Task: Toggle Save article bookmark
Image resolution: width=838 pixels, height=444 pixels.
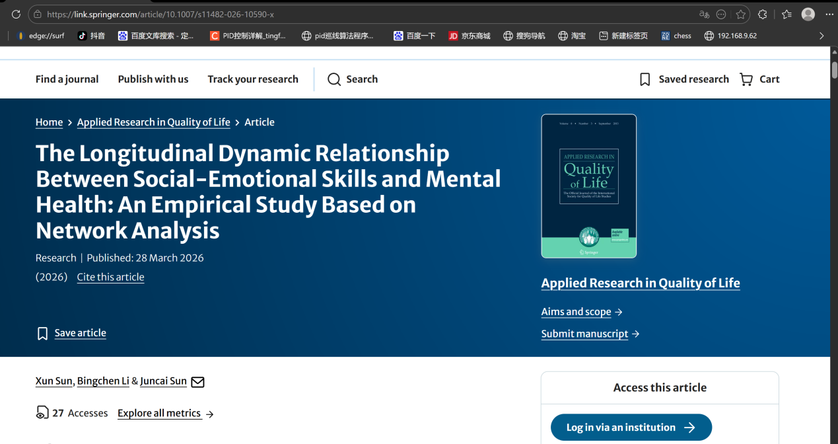Action: 42,333
